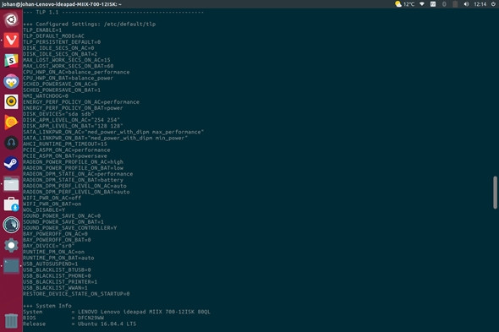Click the System LENOVO ideapad MIIX line
499x332 pixels.
click(x=117, y=312)
